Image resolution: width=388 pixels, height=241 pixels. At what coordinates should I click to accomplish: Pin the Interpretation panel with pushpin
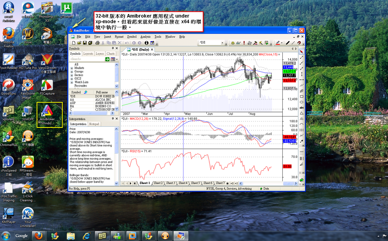tap(113, 119)
